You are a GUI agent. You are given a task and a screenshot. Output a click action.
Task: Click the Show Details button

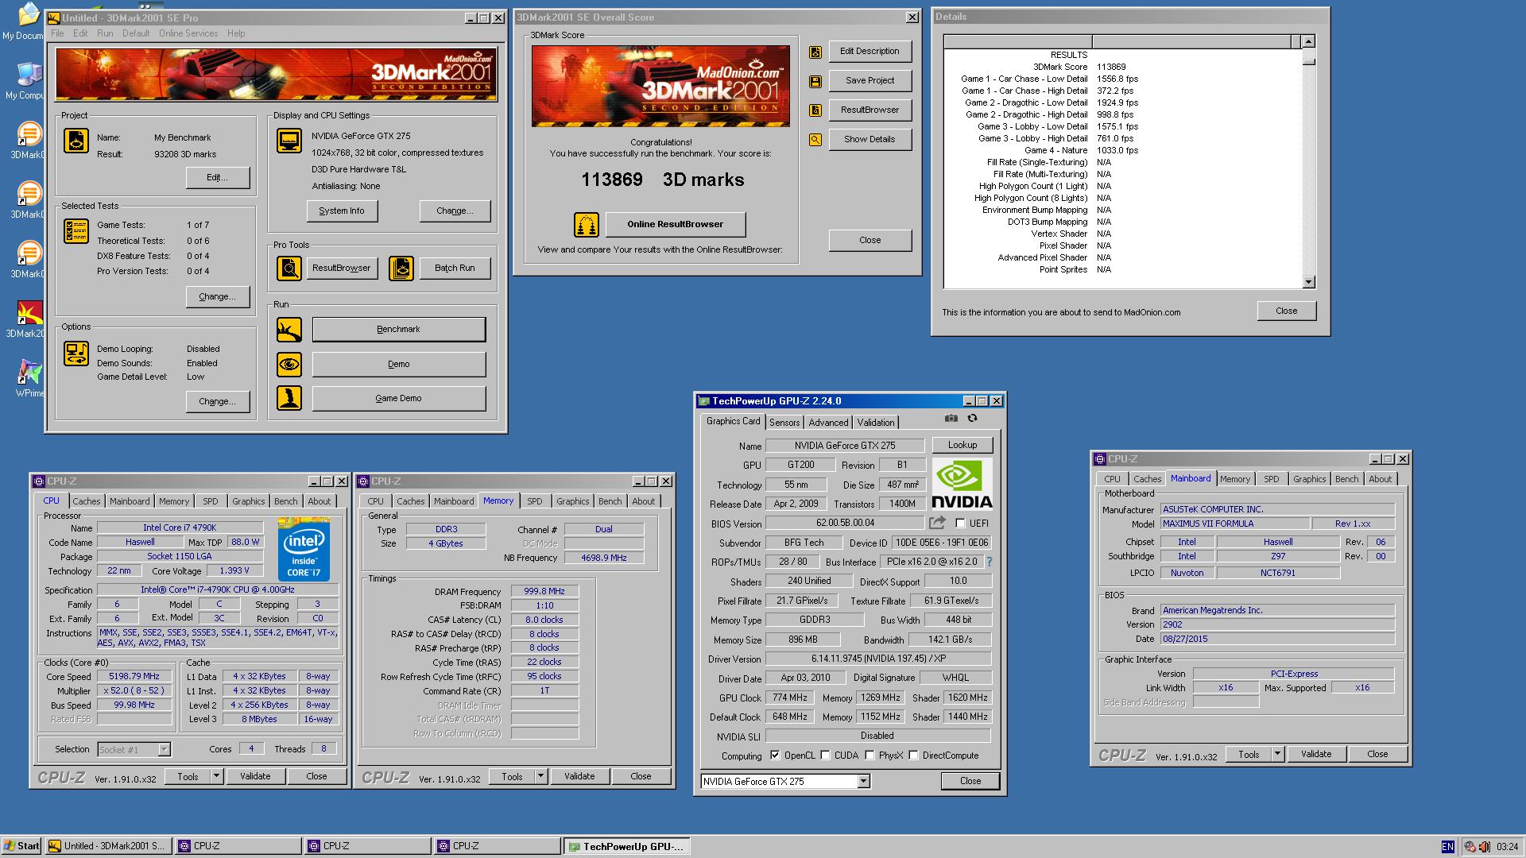coord(870,140)
